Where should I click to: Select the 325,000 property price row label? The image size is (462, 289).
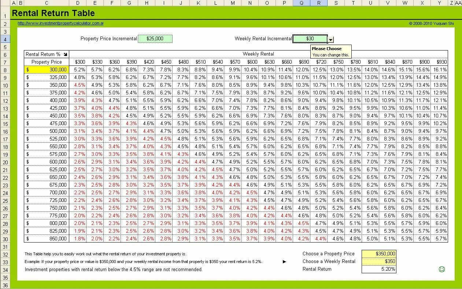point(47,77)
